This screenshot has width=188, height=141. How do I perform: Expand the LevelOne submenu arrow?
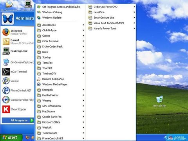click(x=134, y=12)
